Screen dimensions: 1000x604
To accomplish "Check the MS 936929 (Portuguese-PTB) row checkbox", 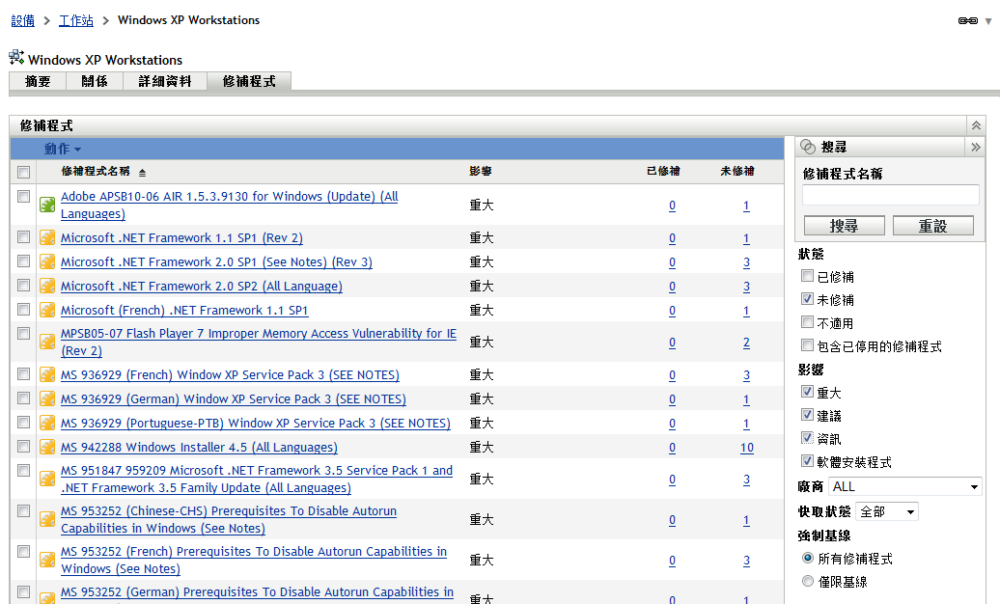I will click(x=23, y=423).
